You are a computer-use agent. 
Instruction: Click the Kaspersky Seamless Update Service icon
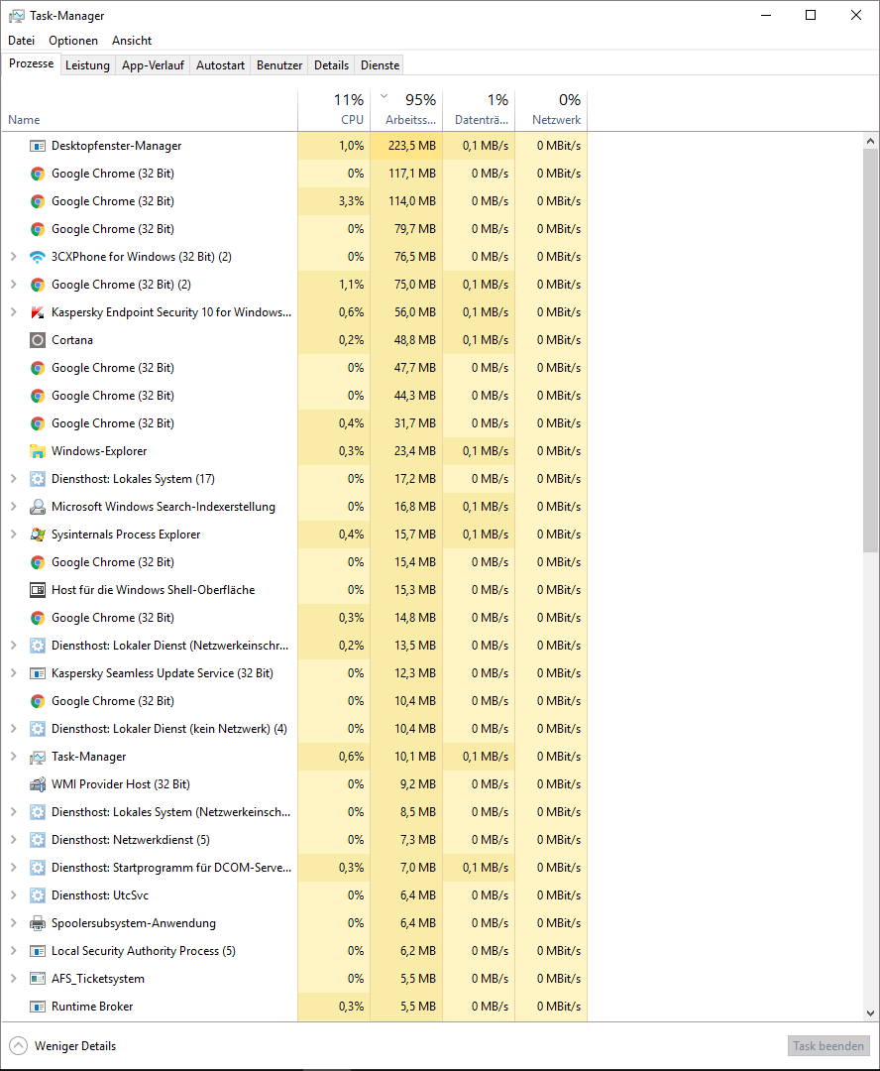click(38, 673)
